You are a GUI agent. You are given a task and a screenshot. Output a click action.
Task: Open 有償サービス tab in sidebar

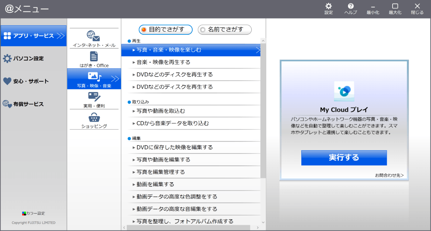click(28, 104)
